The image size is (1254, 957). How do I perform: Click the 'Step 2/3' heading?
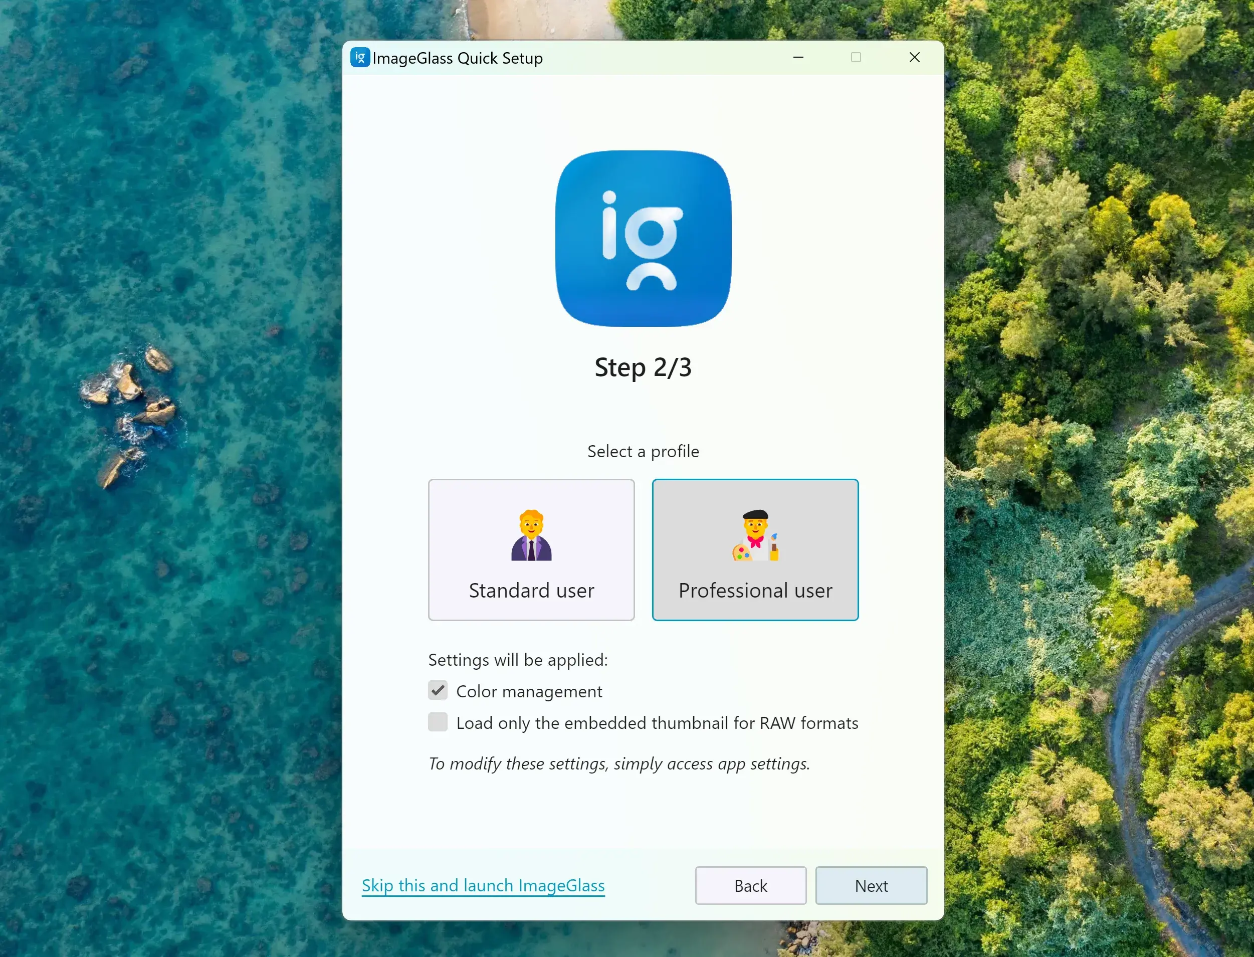point(643,367)
